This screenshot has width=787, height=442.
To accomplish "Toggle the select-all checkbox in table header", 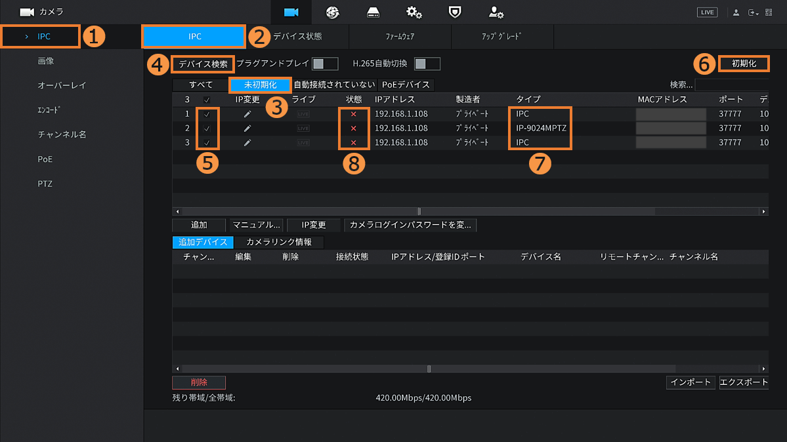I will click(207, 100).
